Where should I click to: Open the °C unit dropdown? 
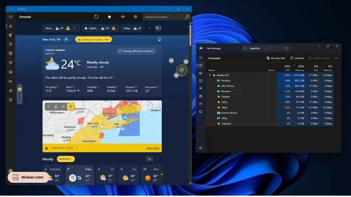pyautogui.click(x=158, y=28)
